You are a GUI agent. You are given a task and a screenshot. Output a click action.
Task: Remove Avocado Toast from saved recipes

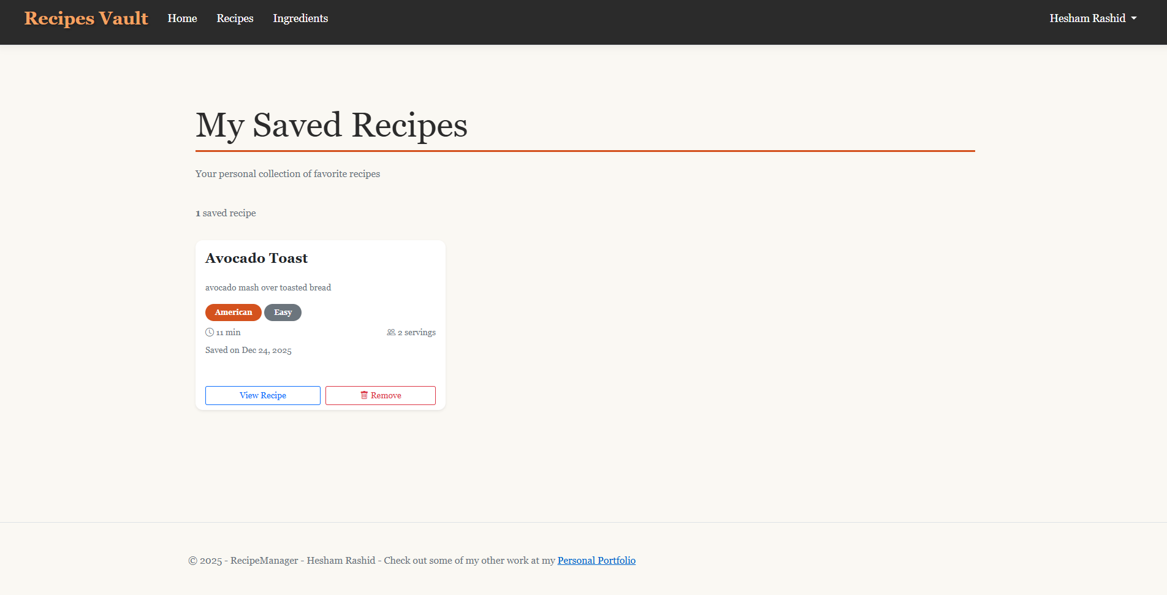(x=380, y=395)
